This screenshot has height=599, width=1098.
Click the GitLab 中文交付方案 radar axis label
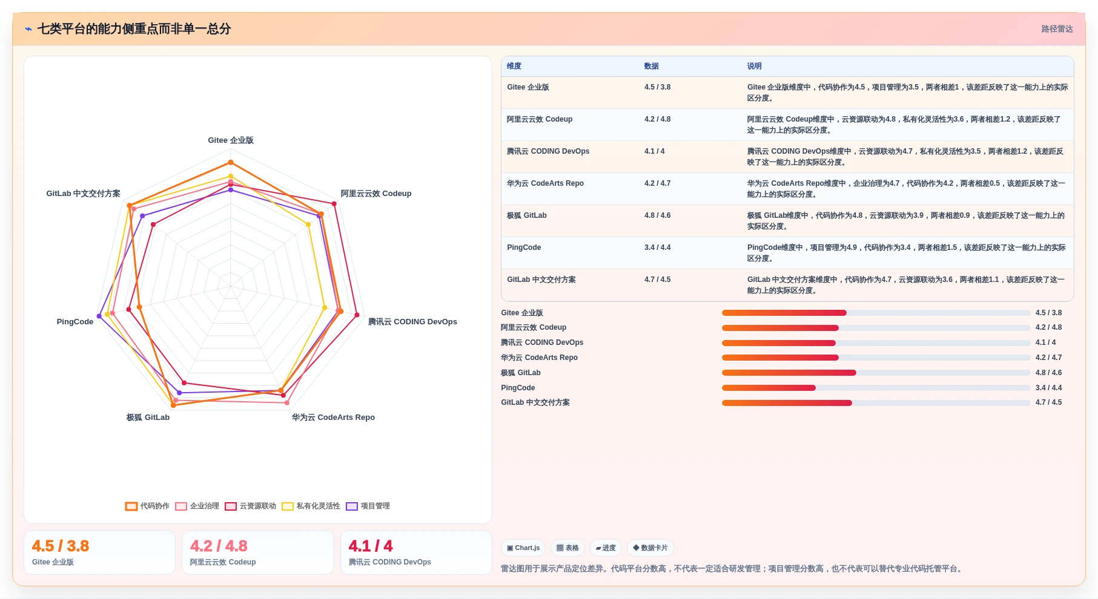click(83, 194)
